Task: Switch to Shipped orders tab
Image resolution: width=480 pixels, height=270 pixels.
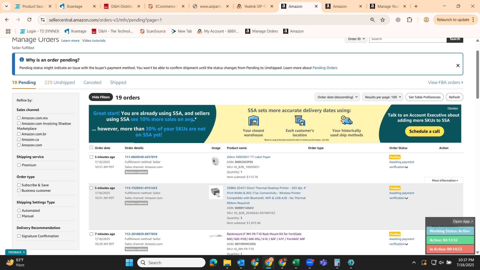Action: (x=118, y=82)
